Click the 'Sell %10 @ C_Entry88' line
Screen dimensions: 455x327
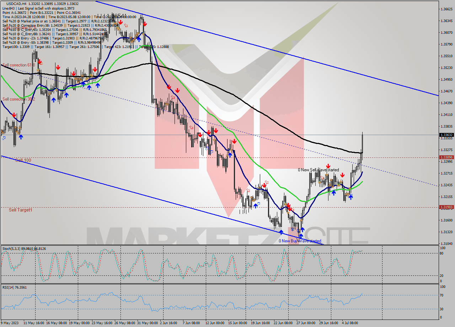point(54,34)
